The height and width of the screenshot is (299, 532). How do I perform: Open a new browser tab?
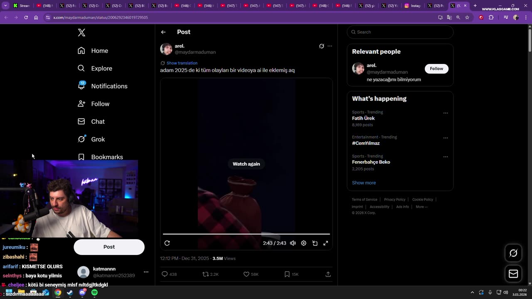pos(475,6)
